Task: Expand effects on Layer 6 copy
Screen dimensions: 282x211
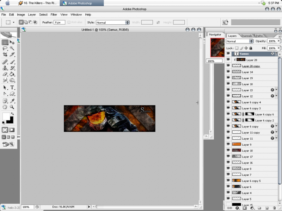Action: [x=276, y=126]
